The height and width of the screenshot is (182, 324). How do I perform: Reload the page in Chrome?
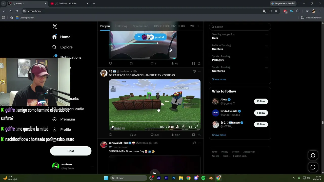(x=17, y=11)
